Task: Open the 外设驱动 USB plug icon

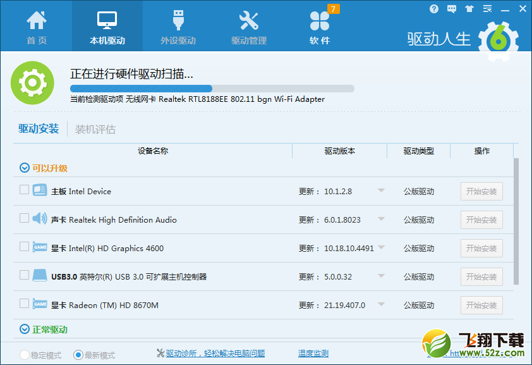Action: (178, 20)
